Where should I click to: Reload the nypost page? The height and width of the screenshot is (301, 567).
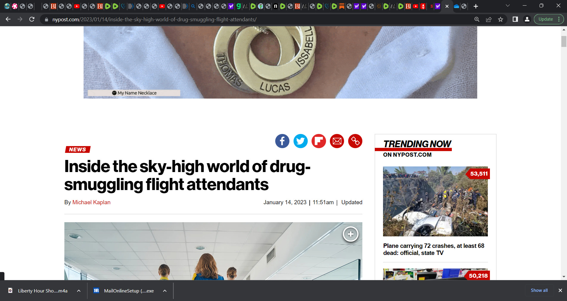[32, 19]
